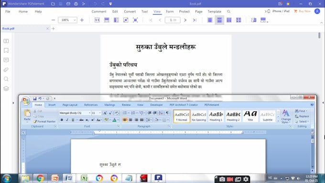Image resolution: width=325 pixels, height=183 pixels.
Task: Go to the next page
Action: click(x=185, y=20)
